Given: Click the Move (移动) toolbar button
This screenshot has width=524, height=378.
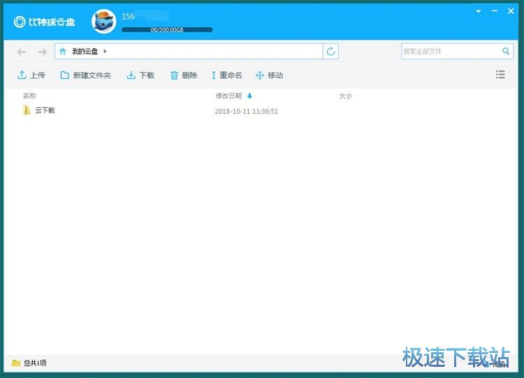Looking at the screenshot, I should tap(270, 75).
